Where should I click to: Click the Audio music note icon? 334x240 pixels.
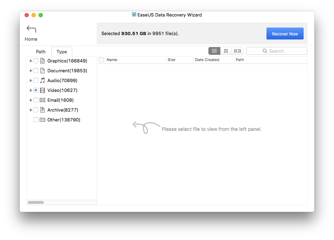point(42,80)
